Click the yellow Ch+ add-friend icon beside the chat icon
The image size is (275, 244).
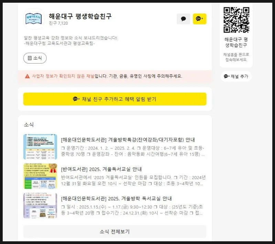(x=199, y=19)
